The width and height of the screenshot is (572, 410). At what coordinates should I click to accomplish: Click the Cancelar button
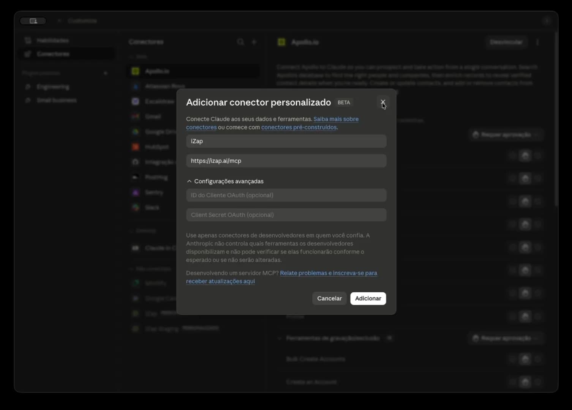[x=329, y=298]
